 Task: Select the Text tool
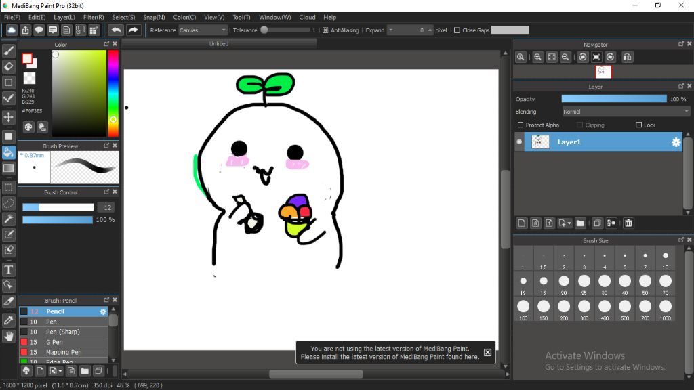tap(9, 269)
